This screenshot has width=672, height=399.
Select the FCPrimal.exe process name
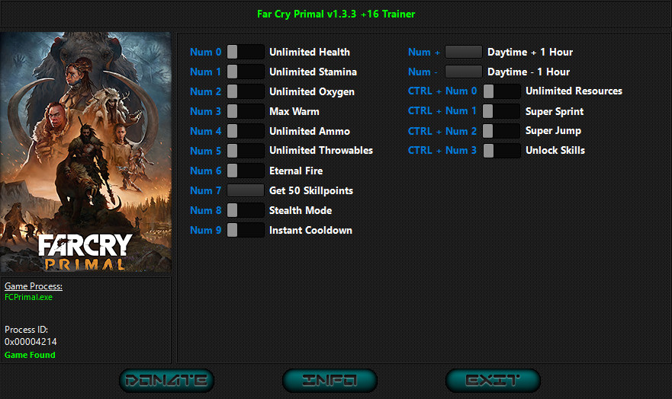[x=28, y=297]
